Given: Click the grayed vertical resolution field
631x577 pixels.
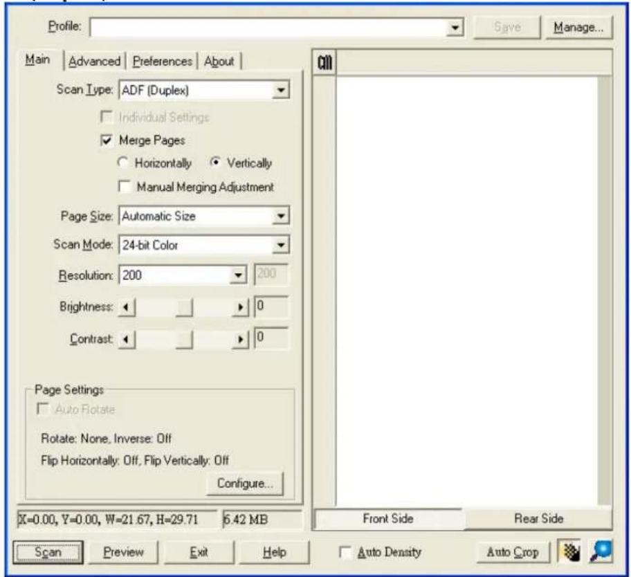Looking at the screenshot, I should click(271, 275).
